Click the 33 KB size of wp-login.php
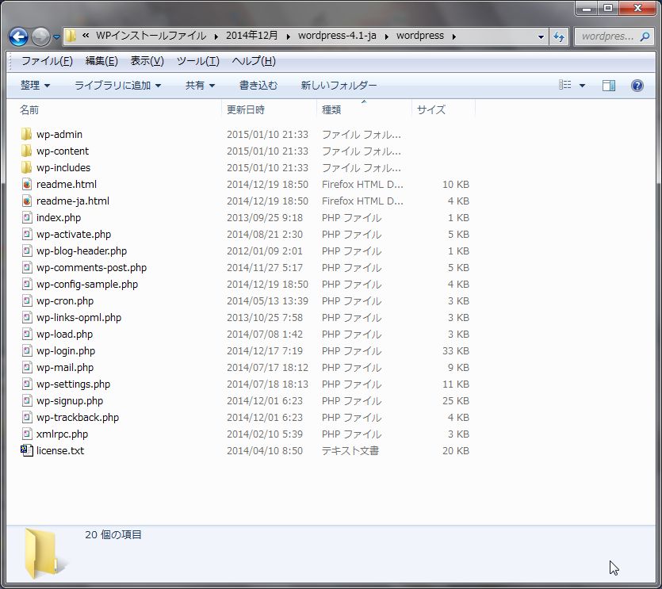Screen dimensions: 662x589 [456, 351]
